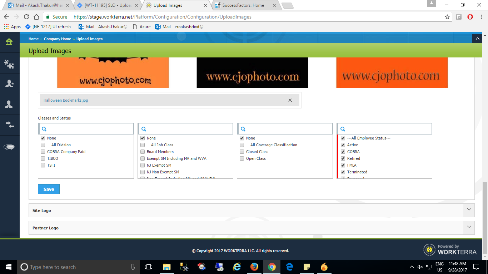
Task: Open the Halloween Bookmarks.jpg file link
Action: (66, 100)
